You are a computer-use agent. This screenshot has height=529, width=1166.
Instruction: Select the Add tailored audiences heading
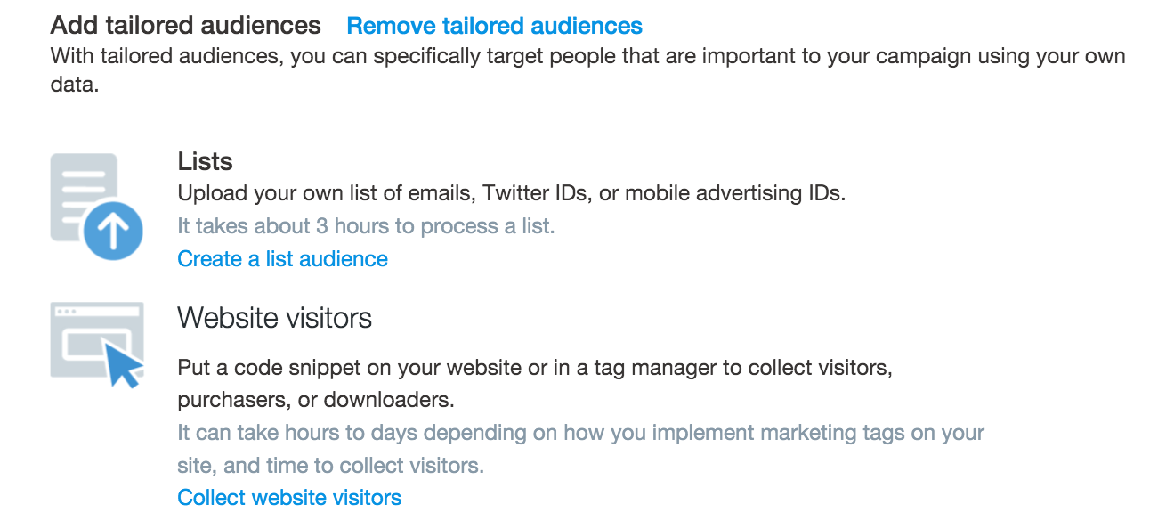pyautogui.click(x=185, y=25)
